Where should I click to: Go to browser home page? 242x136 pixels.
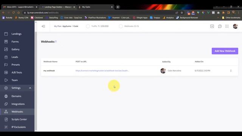pos(19,12)
